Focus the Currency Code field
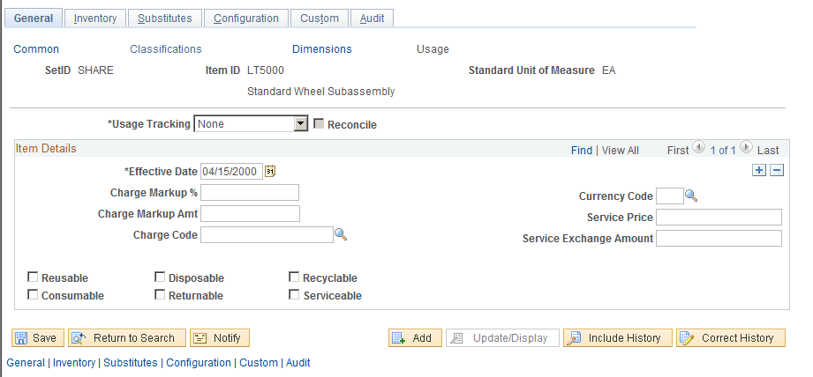This screenshot has height=377, width=813. [670, 196]
